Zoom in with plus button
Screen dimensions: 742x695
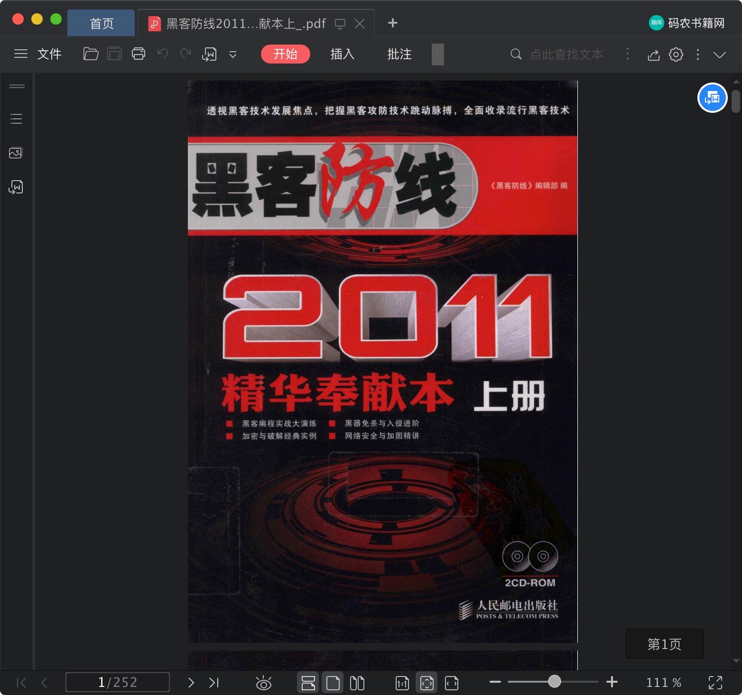(612, 682)
